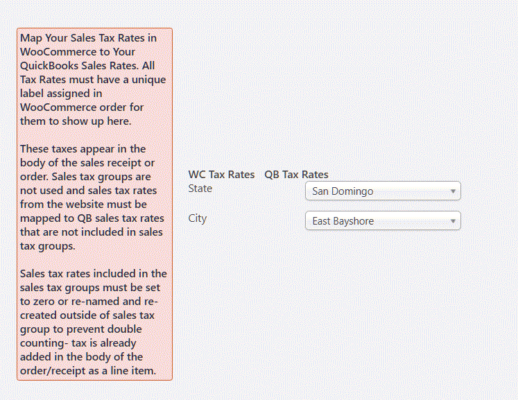Click the 'Sales tax rates included' paragraph
Screen dimensions: 518x400
[x=94, y=322]
